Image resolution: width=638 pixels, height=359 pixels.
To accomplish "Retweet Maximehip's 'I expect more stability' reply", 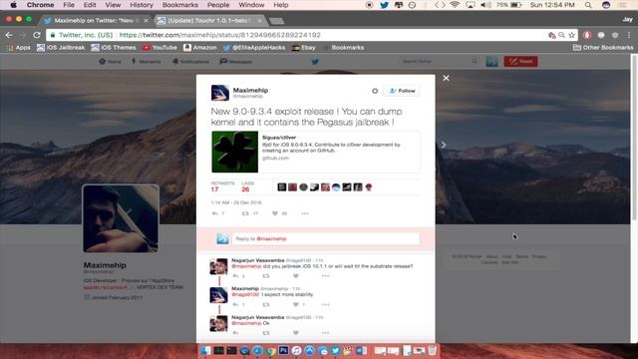I will coord(266,304).
